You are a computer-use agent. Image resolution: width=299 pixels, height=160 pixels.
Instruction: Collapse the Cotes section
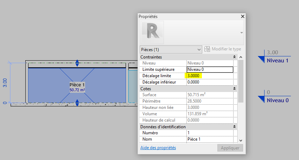click(234, 89)
